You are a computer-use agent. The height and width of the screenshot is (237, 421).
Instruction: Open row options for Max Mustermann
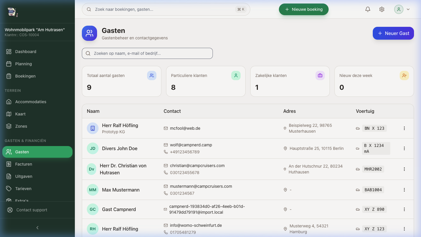coord(404,190)
